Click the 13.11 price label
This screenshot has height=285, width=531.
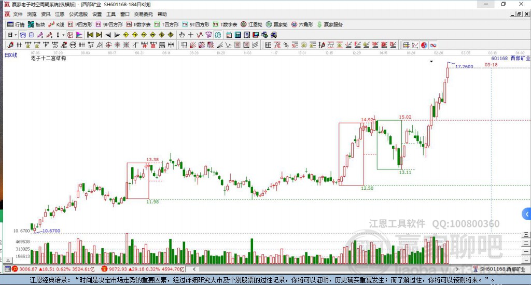tap(405, 172)
